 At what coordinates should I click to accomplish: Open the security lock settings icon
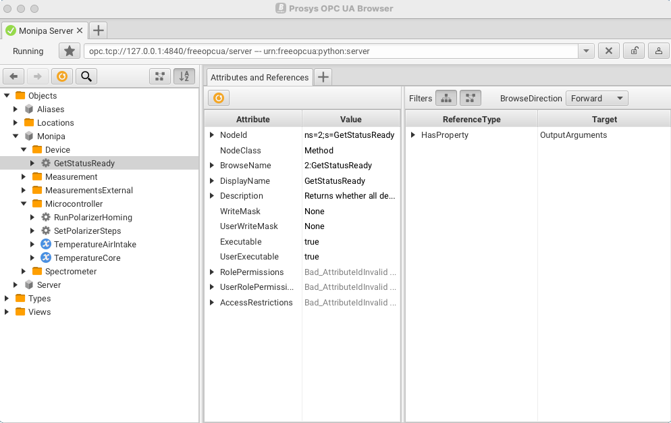pos(633,51)
